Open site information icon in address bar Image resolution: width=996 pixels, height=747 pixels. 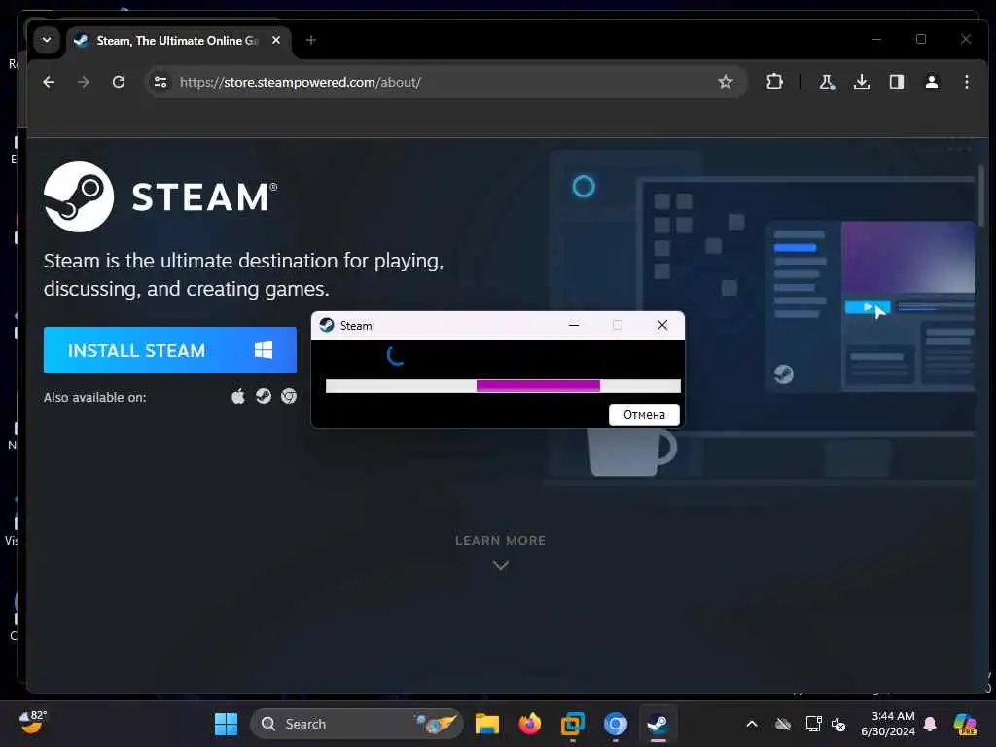point(160,82)
